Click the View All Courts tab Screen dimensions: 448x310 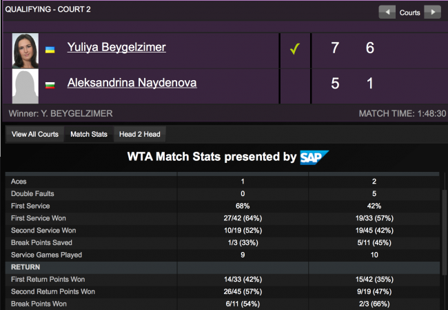point(34,134)
